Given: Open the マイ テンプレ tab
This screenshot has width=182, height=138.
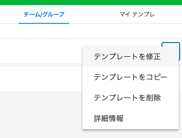Looking at the screenshot, I should pyautogui.click(x=137, y=15).
